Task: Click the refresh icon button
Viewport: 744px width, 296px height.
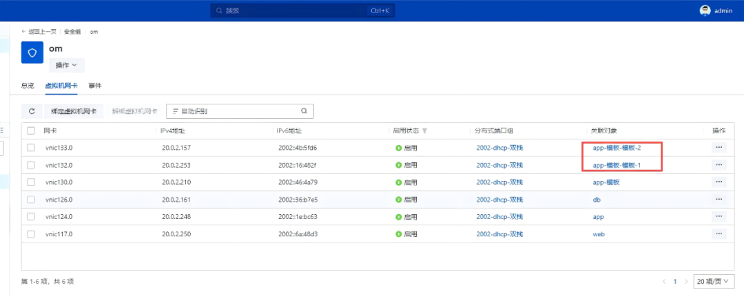Action: tap(32, 111)
